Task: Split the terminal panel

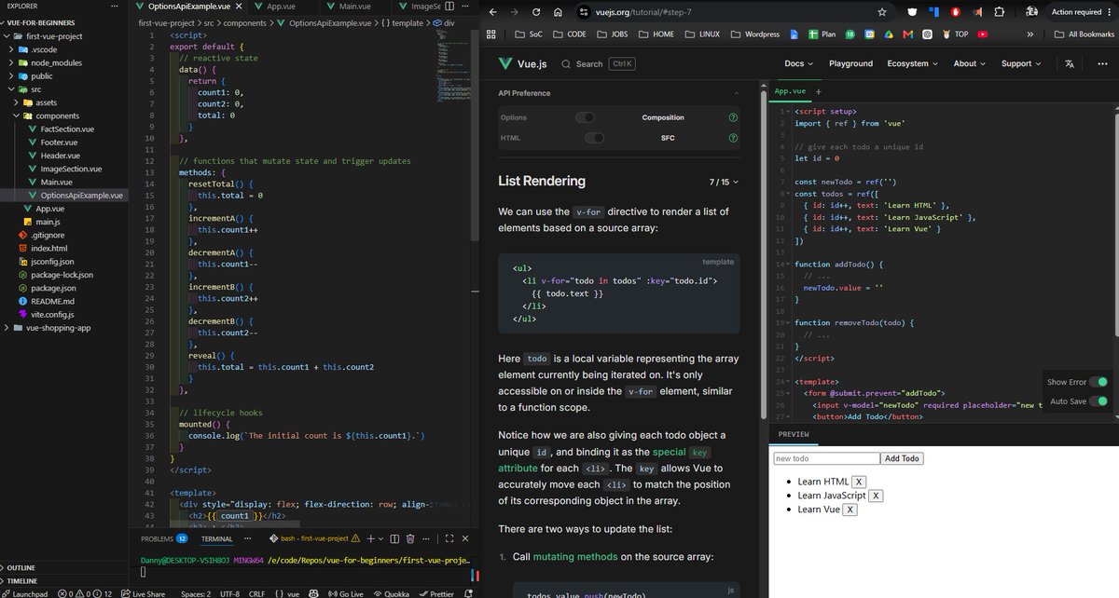Action: point(395,538)
